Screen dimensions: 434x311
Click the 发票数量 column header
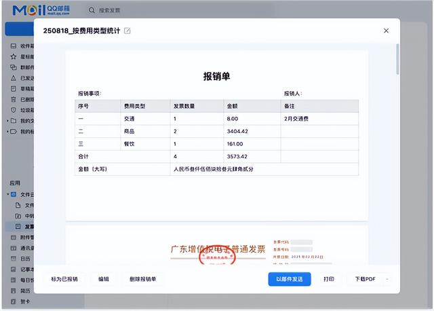click(x=197, y=106)
